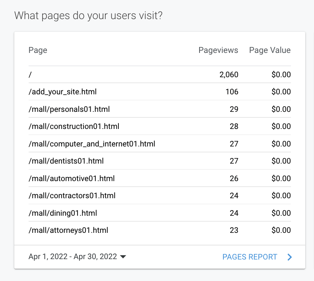Image resolution: width=314 pixels, height=281 pixels.
Task: Select the /add_your_site.html page row
Action: tap(62, 92)
